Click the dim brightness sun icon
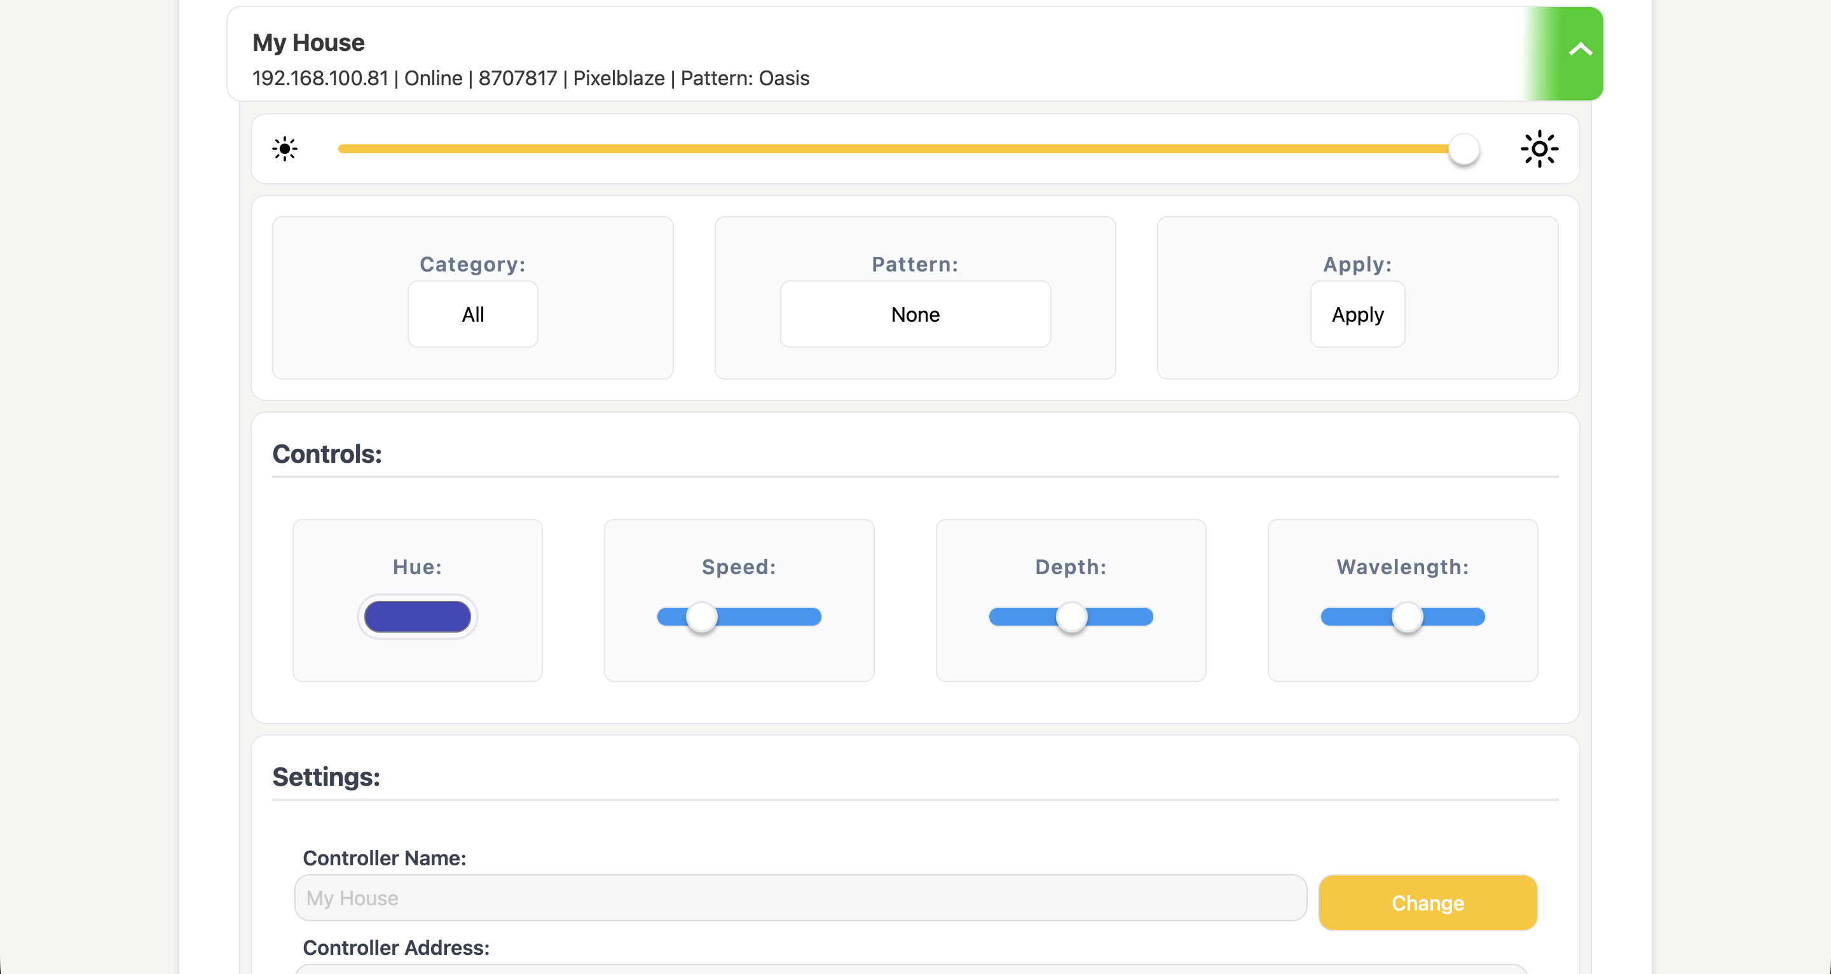The height and width of the screenshot is (974, 1831). coord(284,149)
